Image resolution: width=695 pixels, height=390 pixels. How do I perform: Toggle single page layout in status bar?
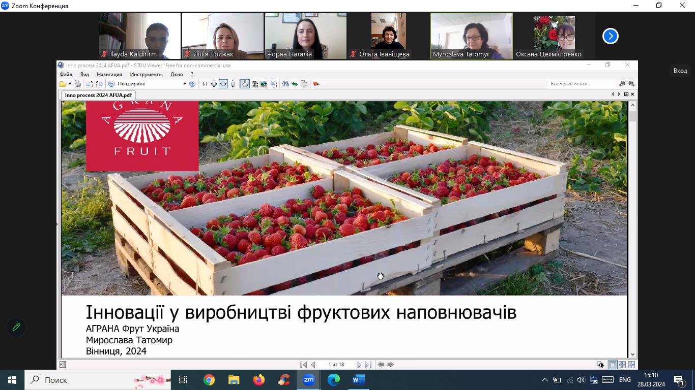point(613,365)
